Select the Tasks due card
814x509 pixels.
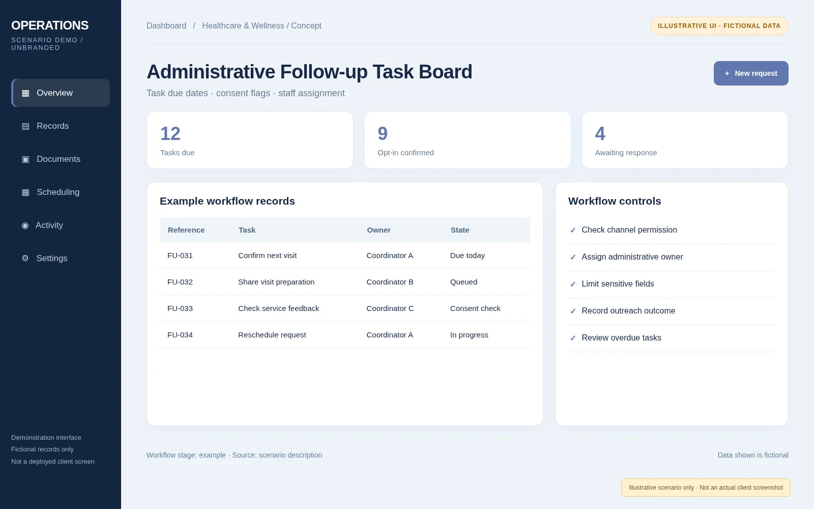coord(250,140)
